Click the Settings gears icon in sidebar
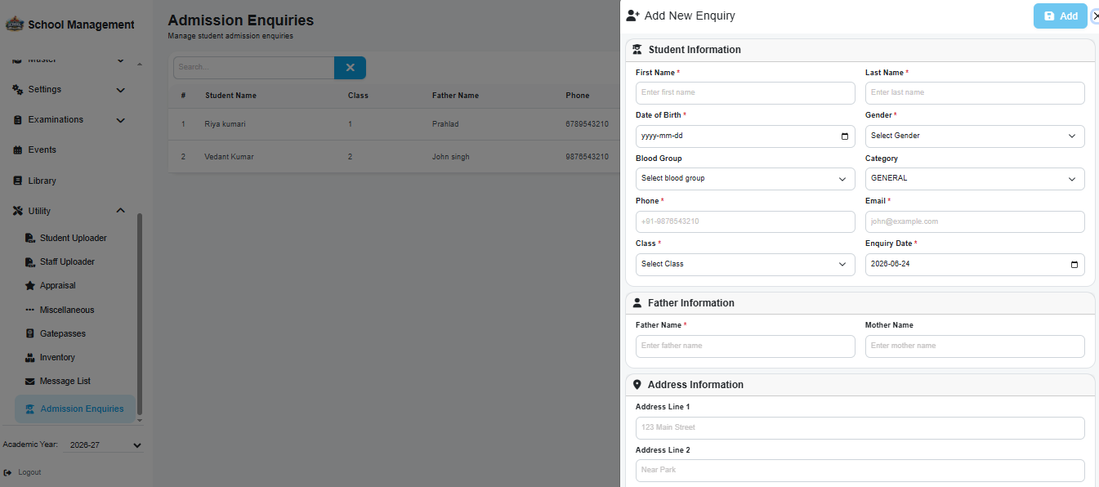Image resolution: width=1099 pixels, height=487 pixels. (x=17, y=89)
